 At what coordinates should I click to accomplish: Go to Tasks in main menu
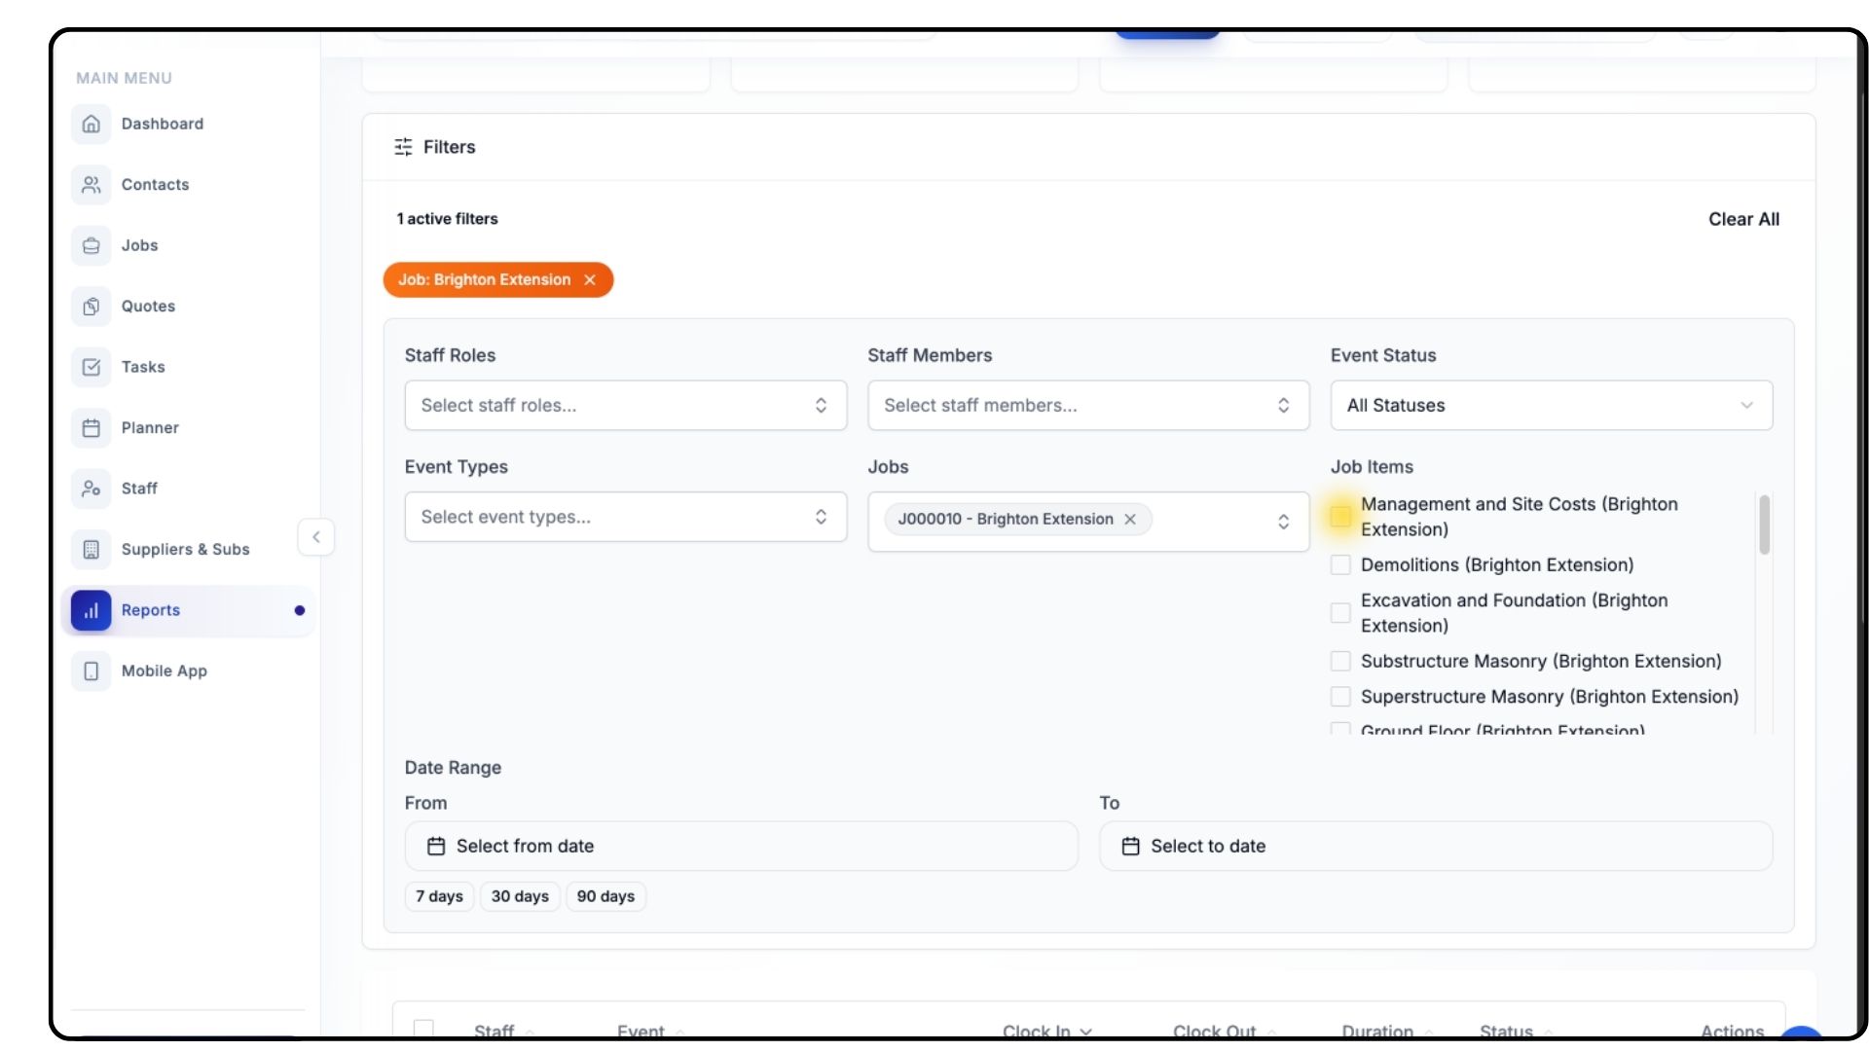pos(143,367)
